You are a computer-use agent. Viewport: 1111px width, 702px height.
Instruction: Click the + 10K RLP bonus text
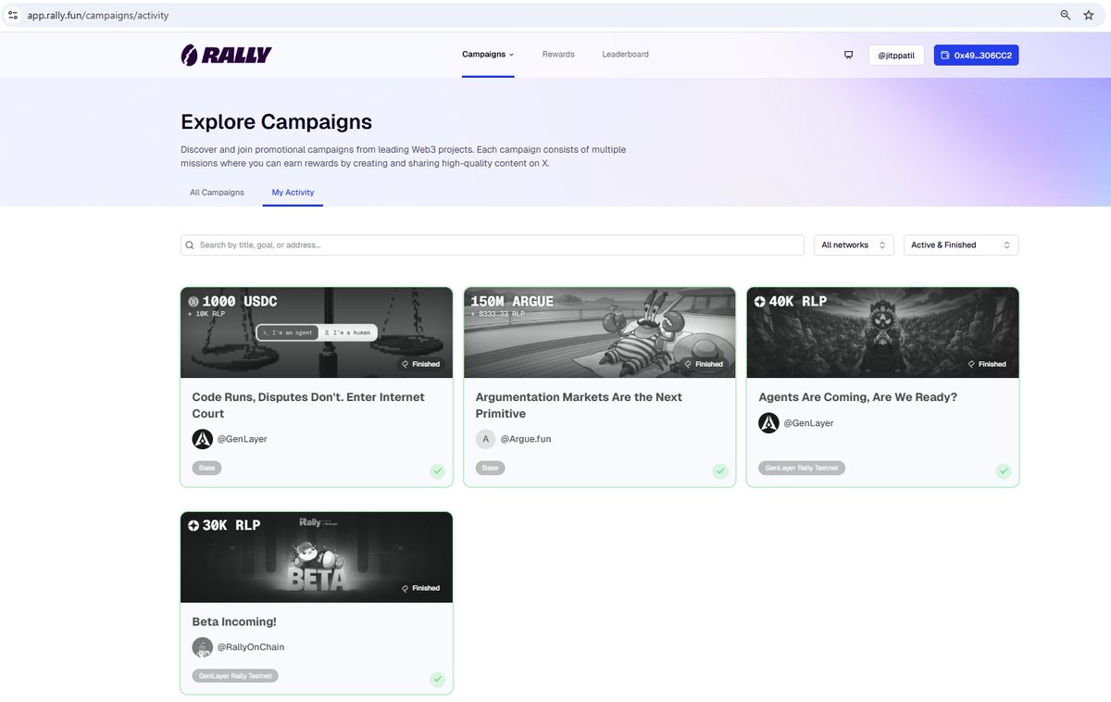coord(206,314)
